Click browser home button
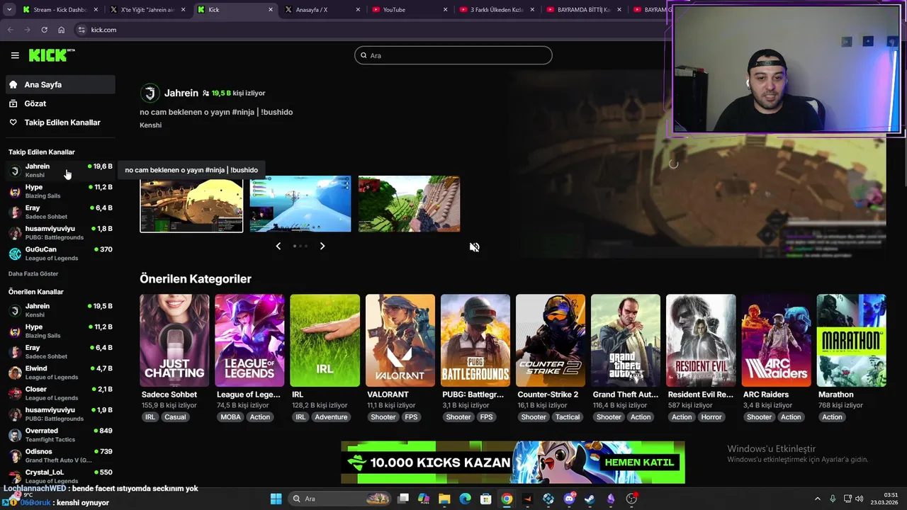 tap(61, 30)
